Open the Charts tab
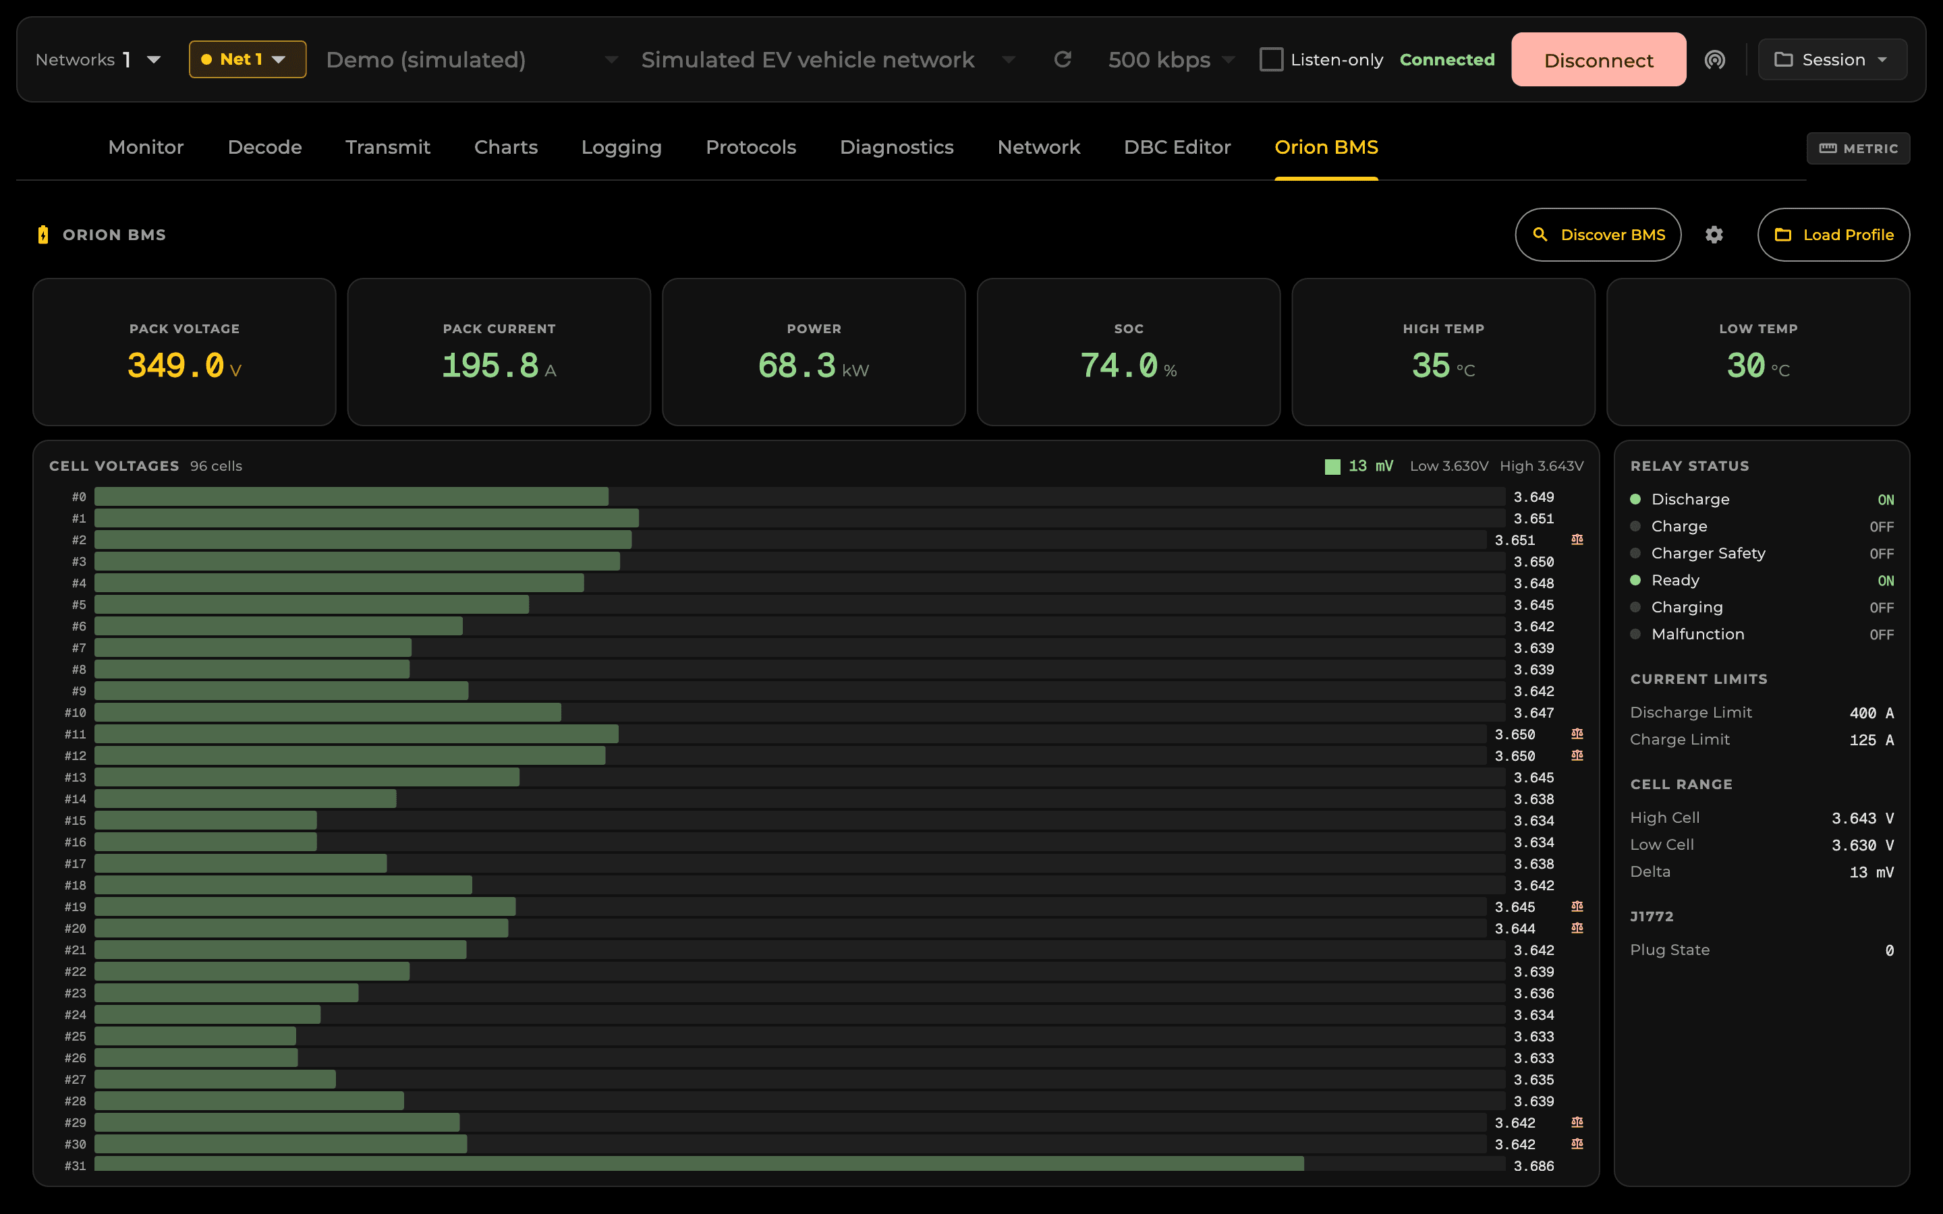Image resolution: width=1943 pixels, height=1214 pixels. coord(506,147)
